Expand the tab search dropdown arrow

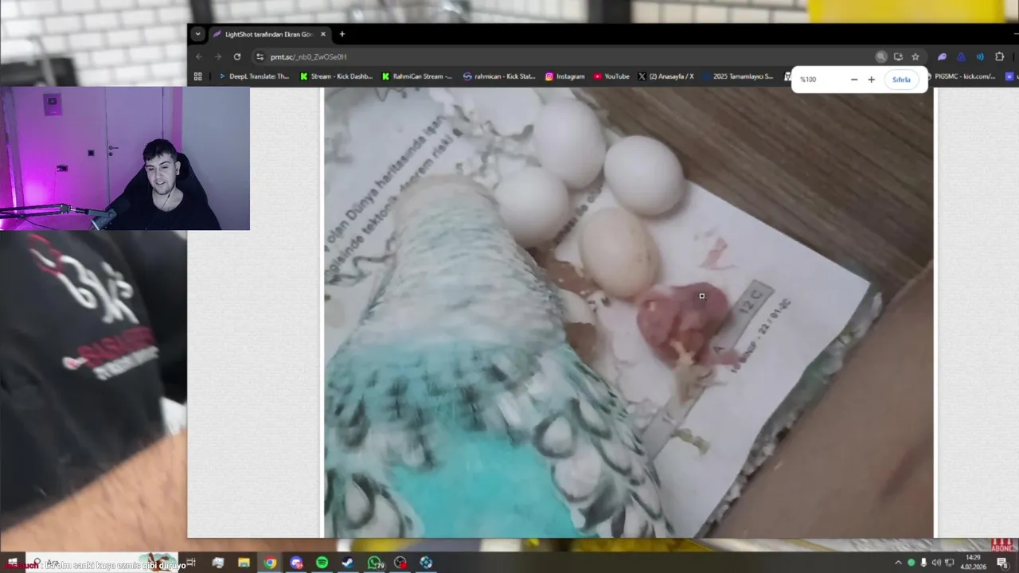(x=197, y=34)
